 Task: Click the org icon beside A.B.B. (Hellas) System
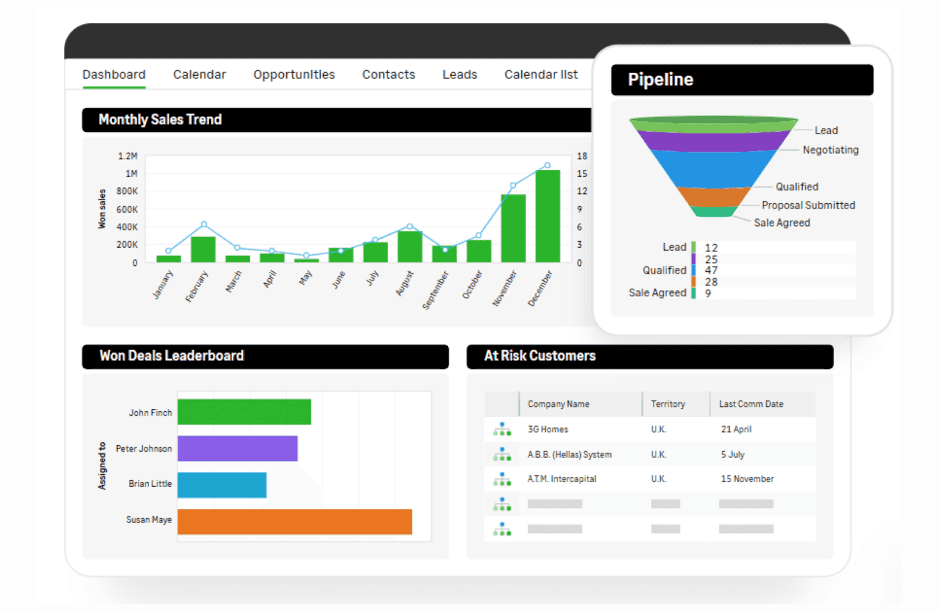502,454
